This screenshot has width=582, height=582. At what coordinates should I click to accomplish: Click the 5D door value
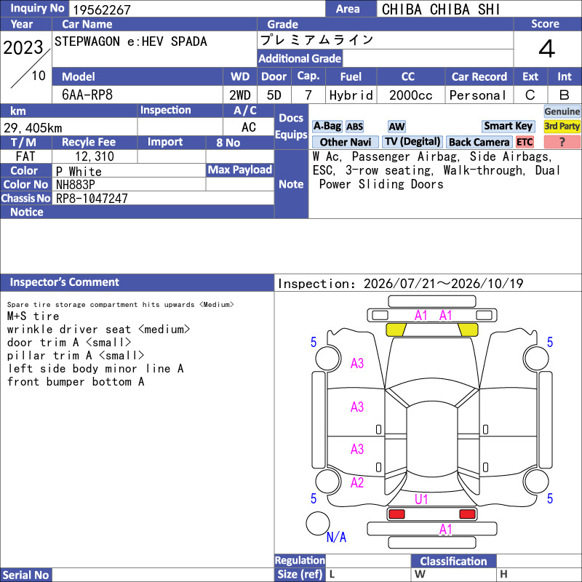(x=274, y=95)
